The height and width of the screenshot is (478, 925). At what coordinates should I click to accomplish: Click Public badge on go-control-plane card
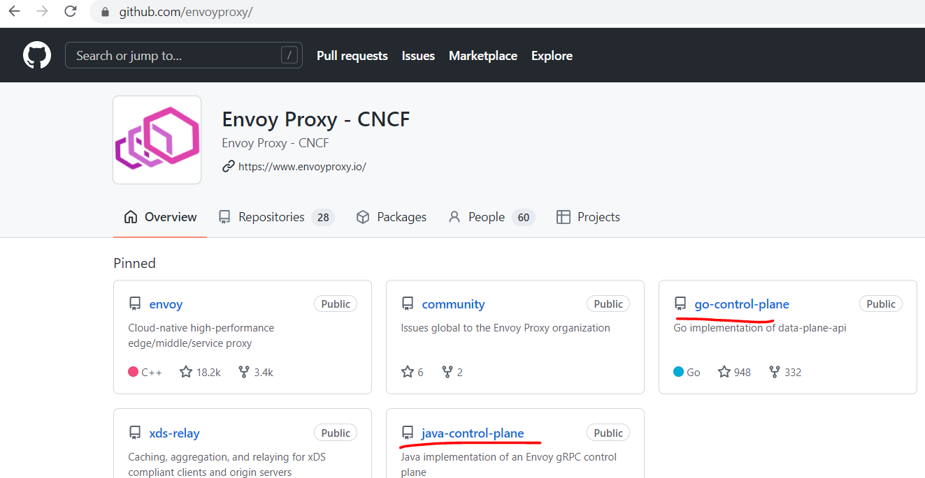[881, 304]
